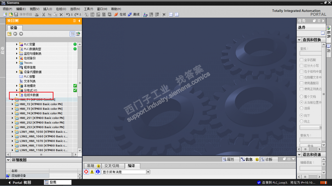The width and height of the screenshot is (332, 186).
Task: Click cross-reference X toolbar icon
Action: pos(164,14)
